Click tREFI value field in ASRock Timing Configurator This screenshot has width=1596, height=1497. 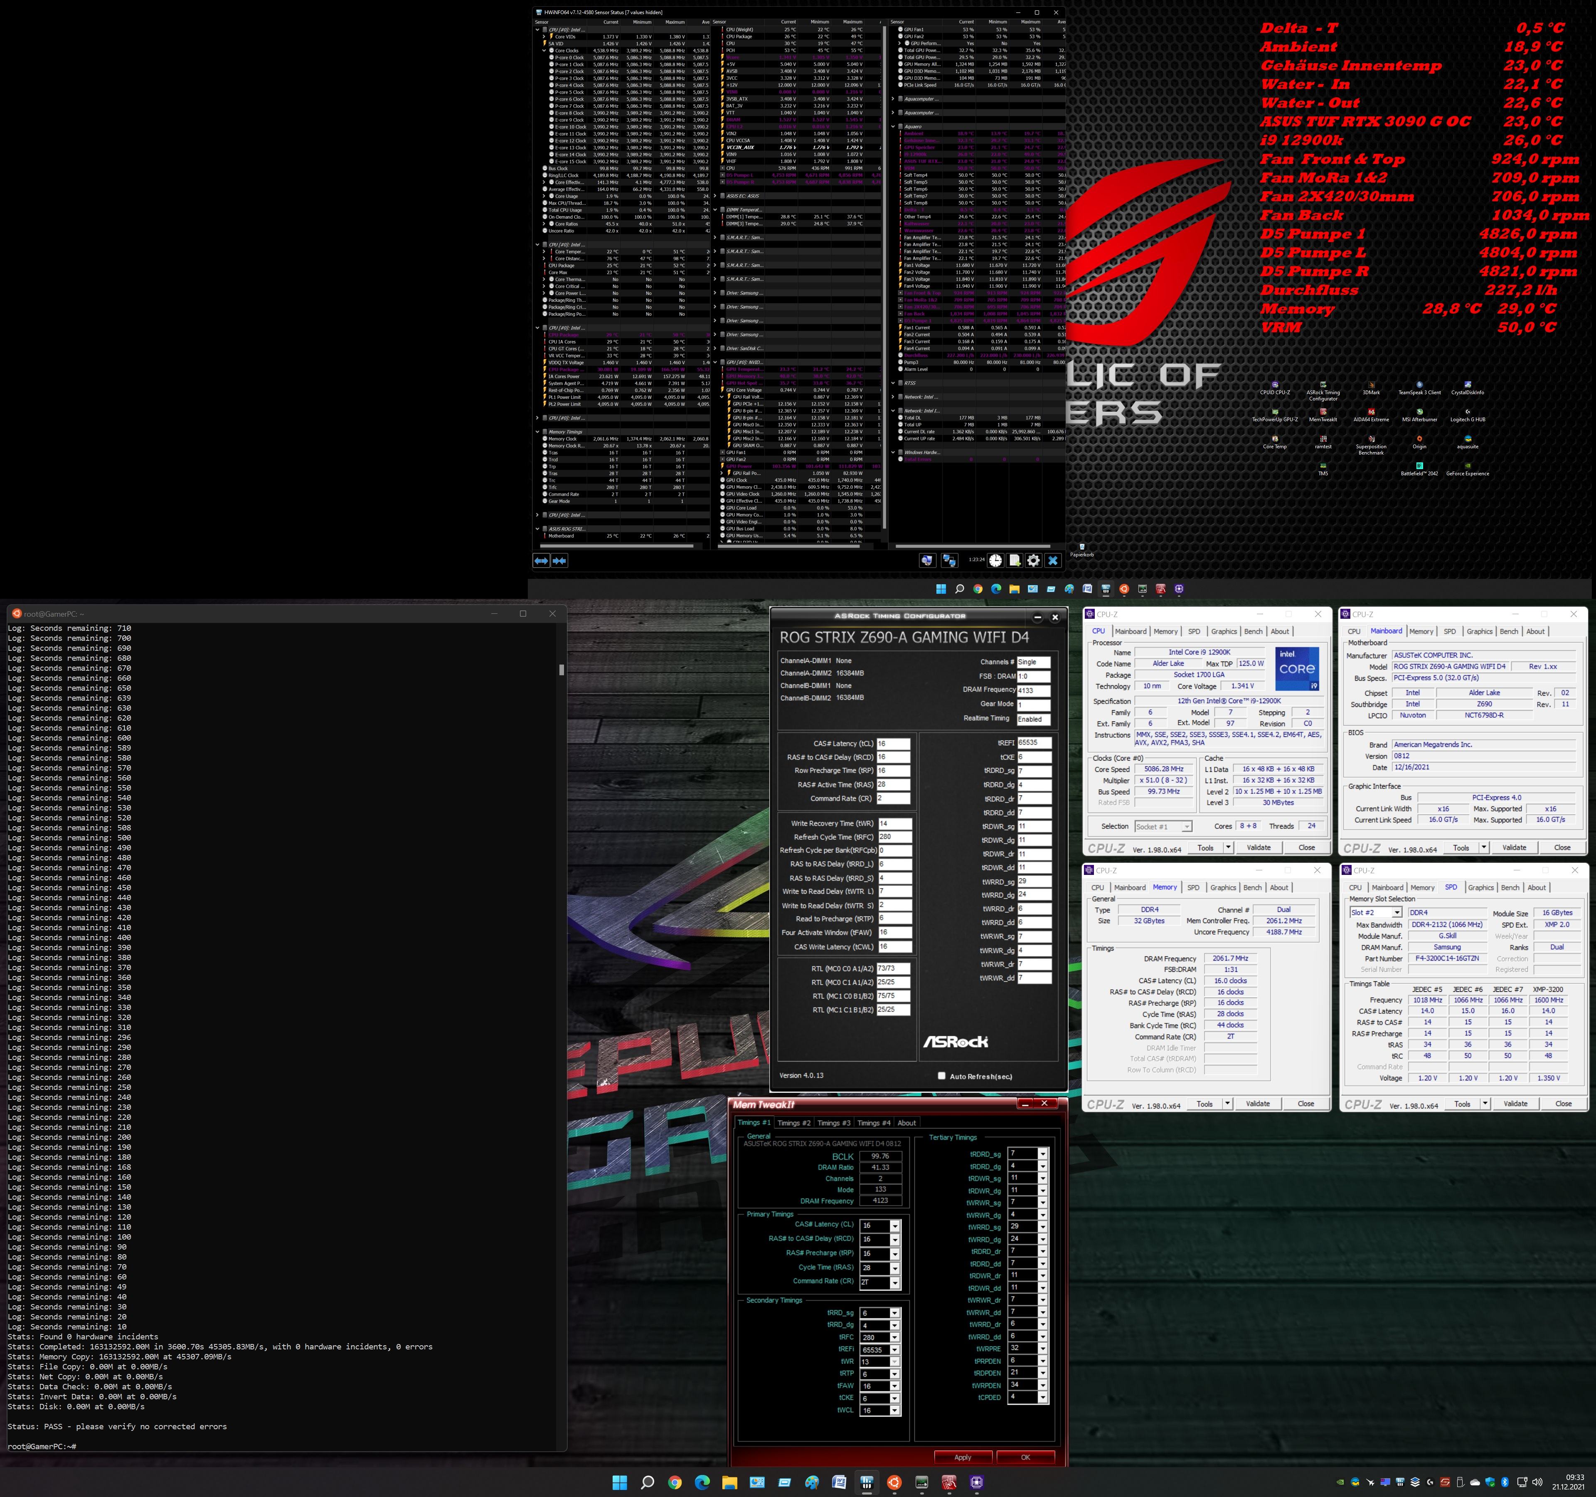(x=1034, y=743)
